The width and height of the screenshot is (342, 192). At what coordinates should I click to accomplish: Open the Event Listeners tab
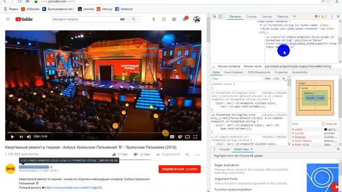point(234,73)
